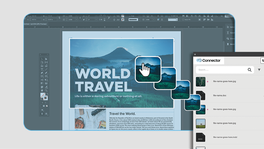
Task: Open the Bookmarks panel icon
Action: click(x=228, y=44)
